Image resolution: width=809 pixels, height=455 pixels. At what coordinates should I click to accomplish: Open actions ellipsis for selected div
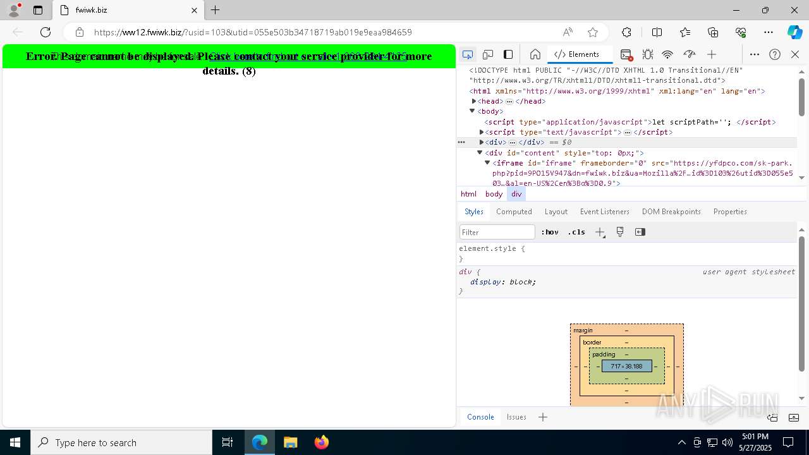click(461, 142)
